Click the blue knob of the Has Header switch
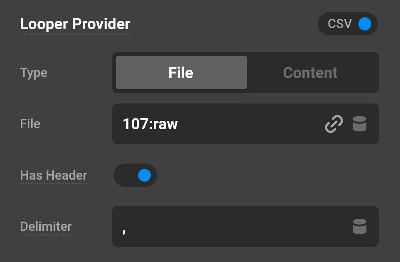400x262 pixels. click(x=145, y=175)
